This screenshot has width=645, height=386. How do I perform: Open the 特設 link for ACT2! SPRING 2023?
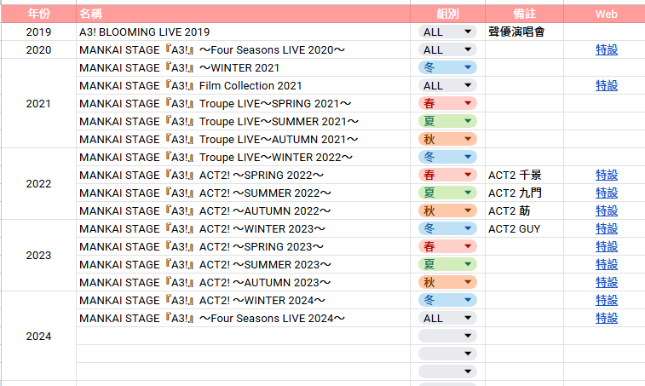click(x=607, y=246)
